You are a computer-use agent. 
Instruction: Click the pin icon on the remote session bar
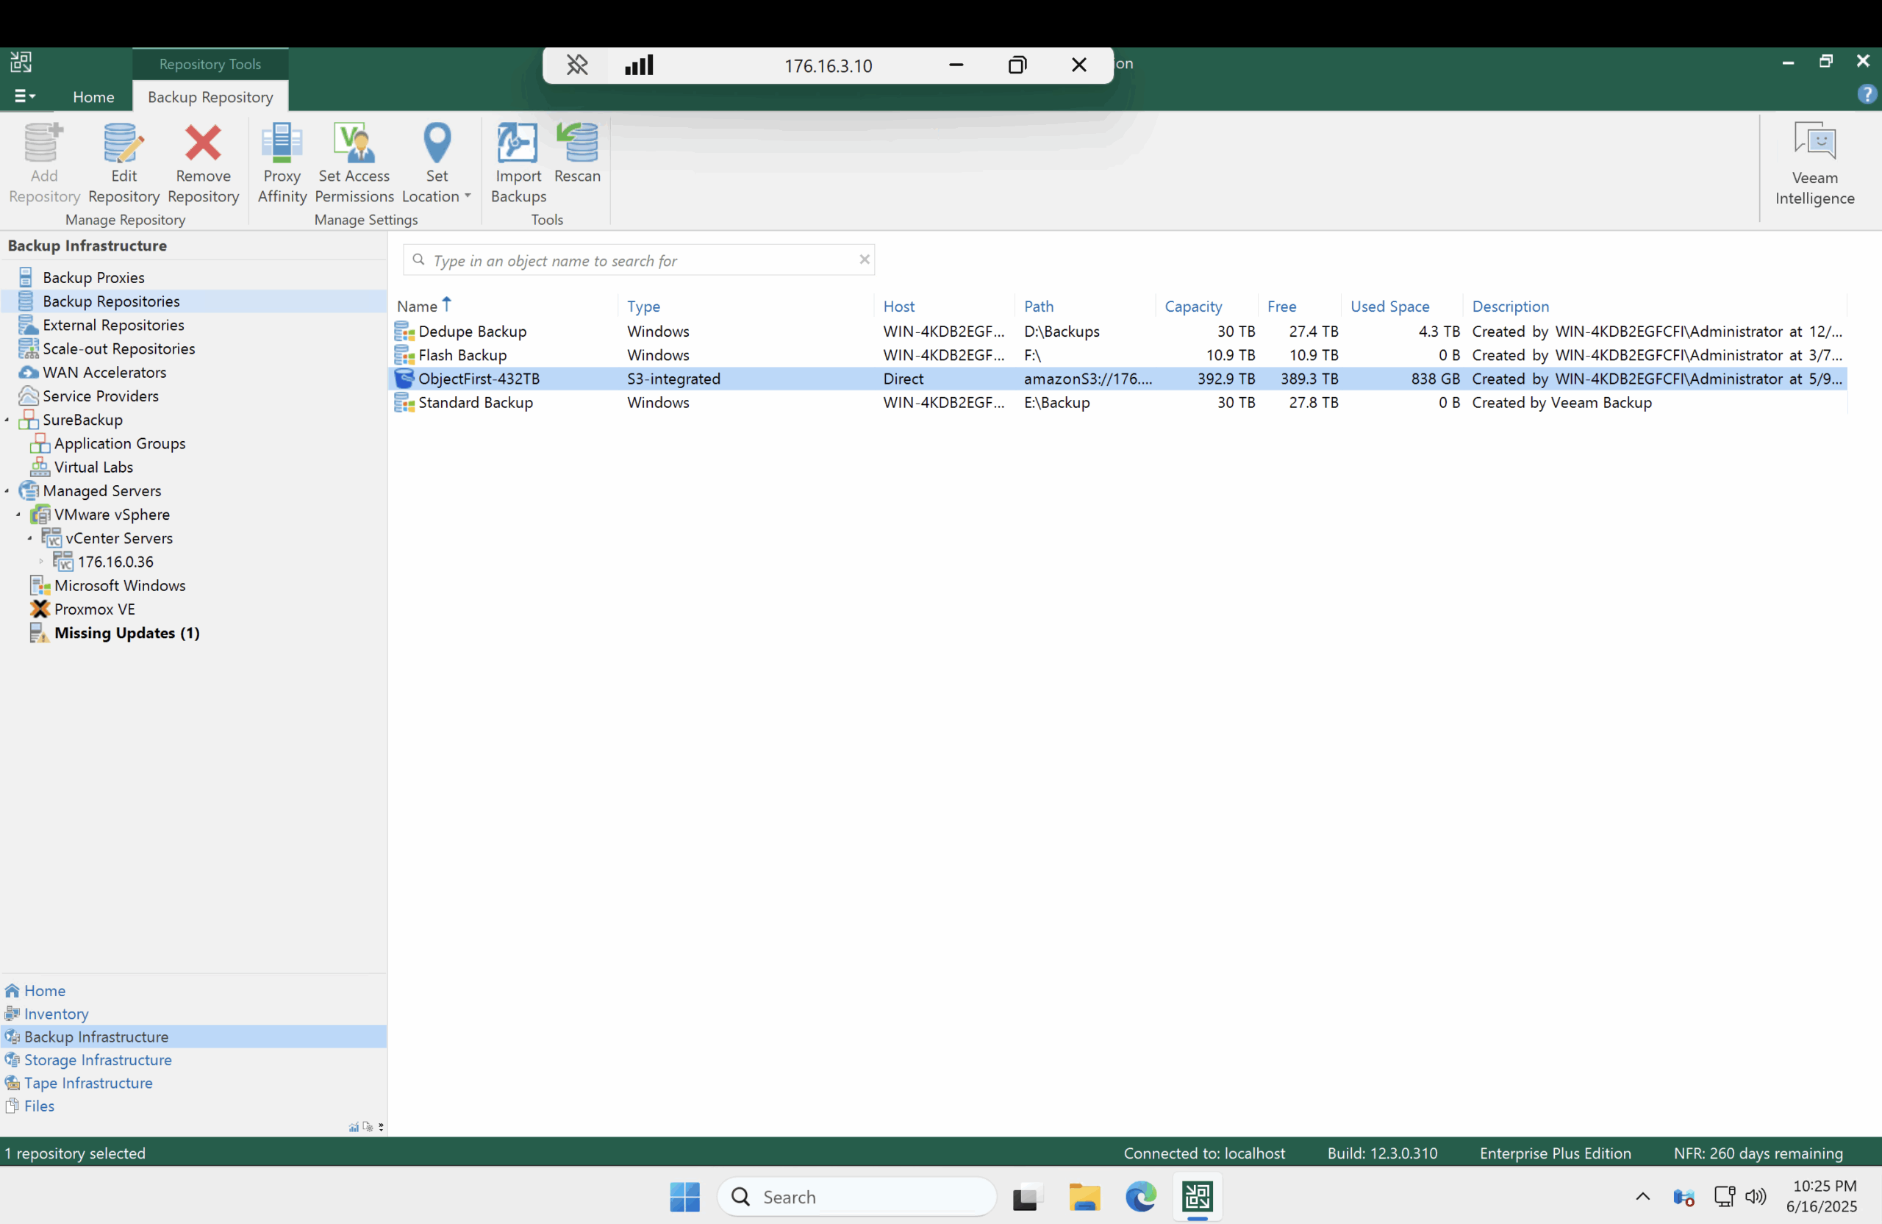[x=577, y=65]
